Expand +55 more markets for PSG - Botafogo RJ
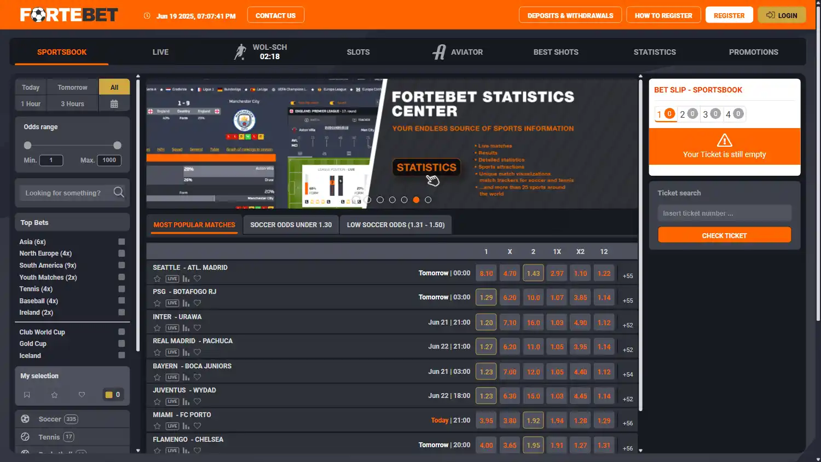Viewport: 821px width, 462px height. [x=628, y=301]
